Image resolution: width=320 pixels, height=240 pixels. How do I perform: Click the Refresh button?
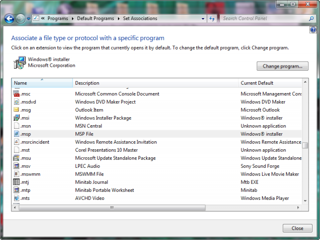(x=212, y=19)
